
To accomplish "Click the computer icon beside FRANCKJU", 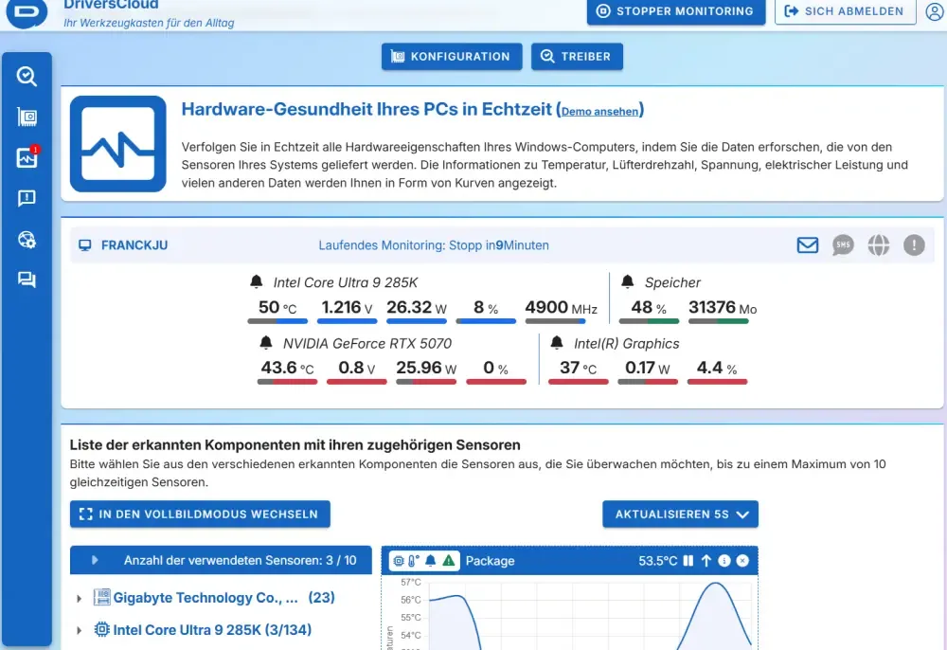I will click(85, 245).
